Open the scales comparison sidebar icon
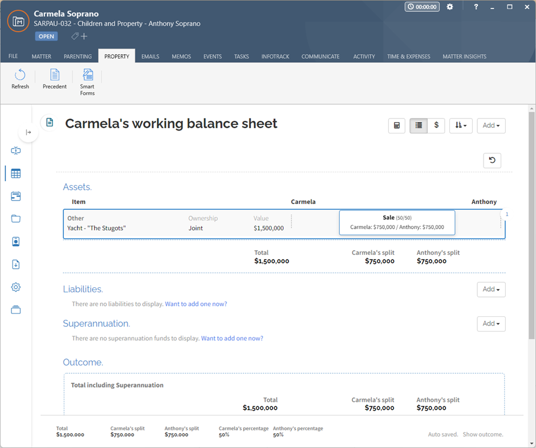Image resolution: width=536 pixels, height=448 pixels. coord(16,150)
